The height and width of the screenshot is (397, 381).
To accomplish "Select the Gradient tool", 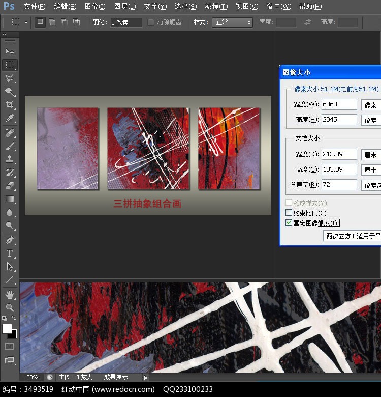I will [x=10, y=199].
